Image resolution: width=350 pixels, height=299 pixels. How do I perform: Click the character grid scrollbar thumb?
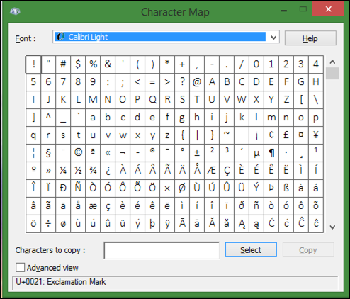(x=332, y=74)
